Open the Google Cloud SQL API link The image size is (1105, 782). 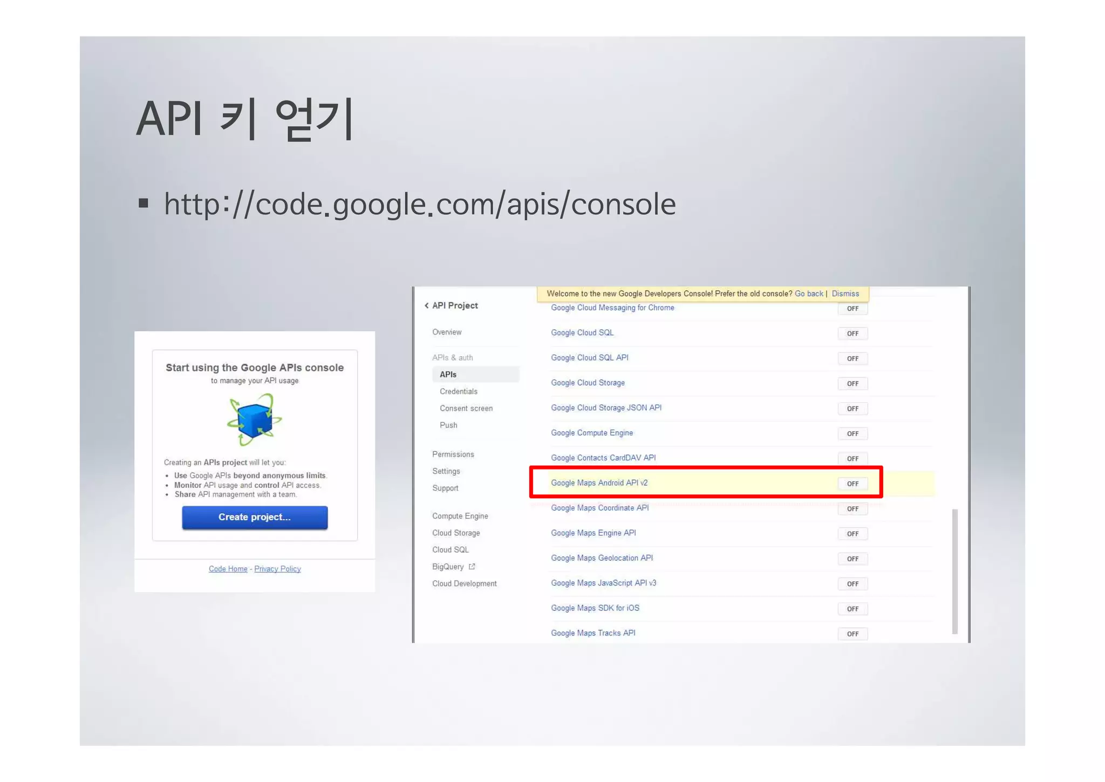click(x=590, y=357)
